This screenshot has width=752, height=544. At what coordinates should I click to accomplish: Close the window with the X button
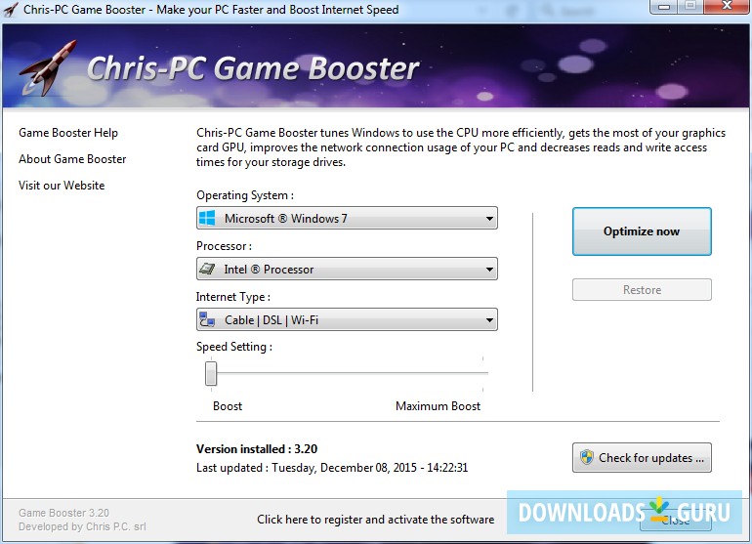(727, 6)
